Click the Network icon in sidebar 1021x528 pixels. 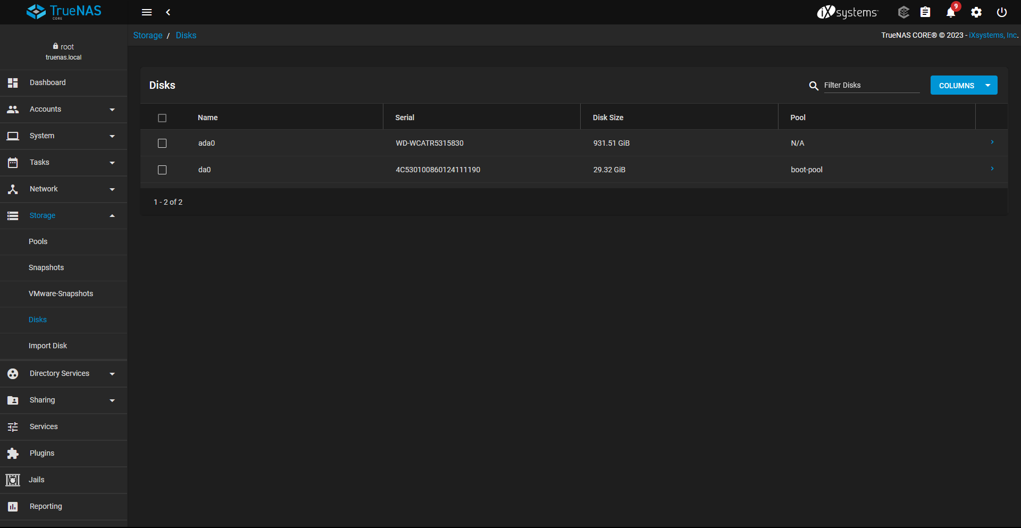click(13, 189)
